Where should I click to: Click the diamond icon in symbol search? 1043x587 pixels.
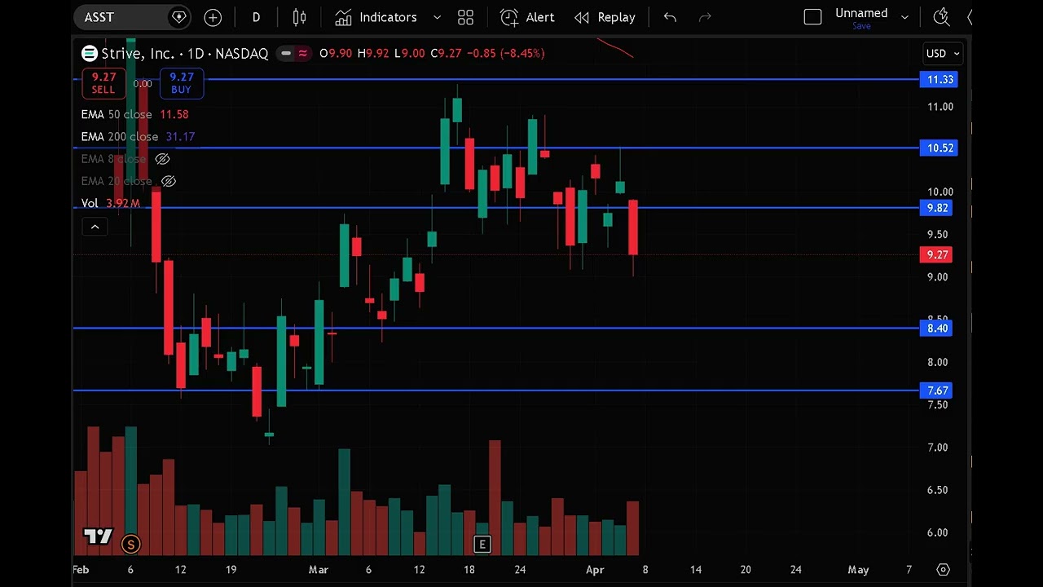click(x=179, y=17)
